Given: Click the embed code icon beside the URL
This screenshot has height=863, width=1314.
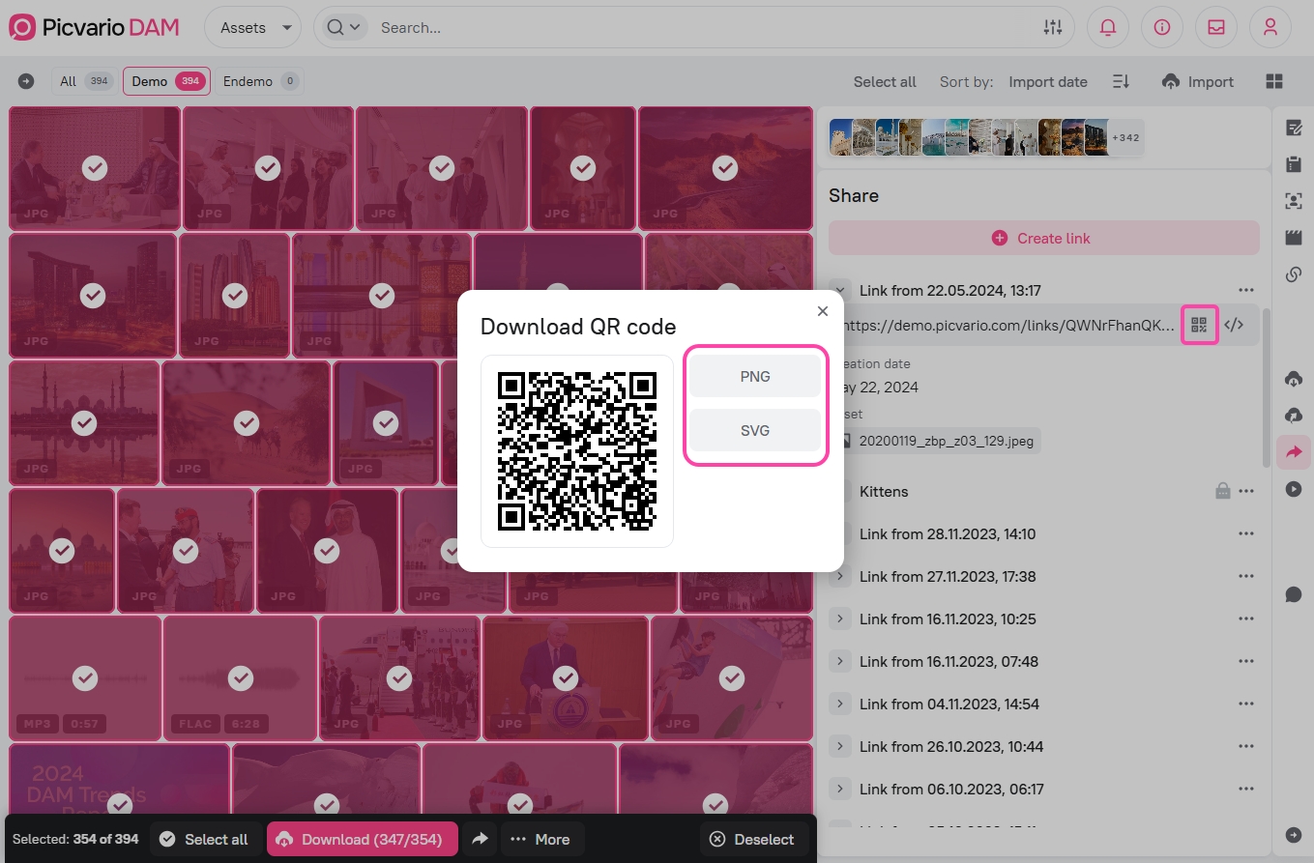Looking at the screenshot, I should [1234, 325].
